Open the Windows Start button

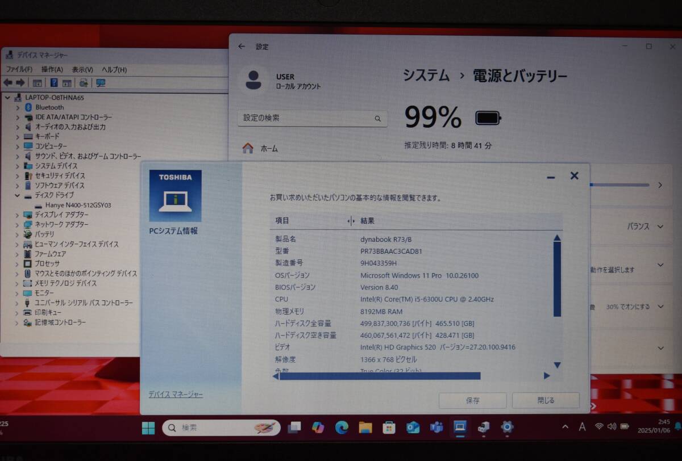[x=148, y=427]
